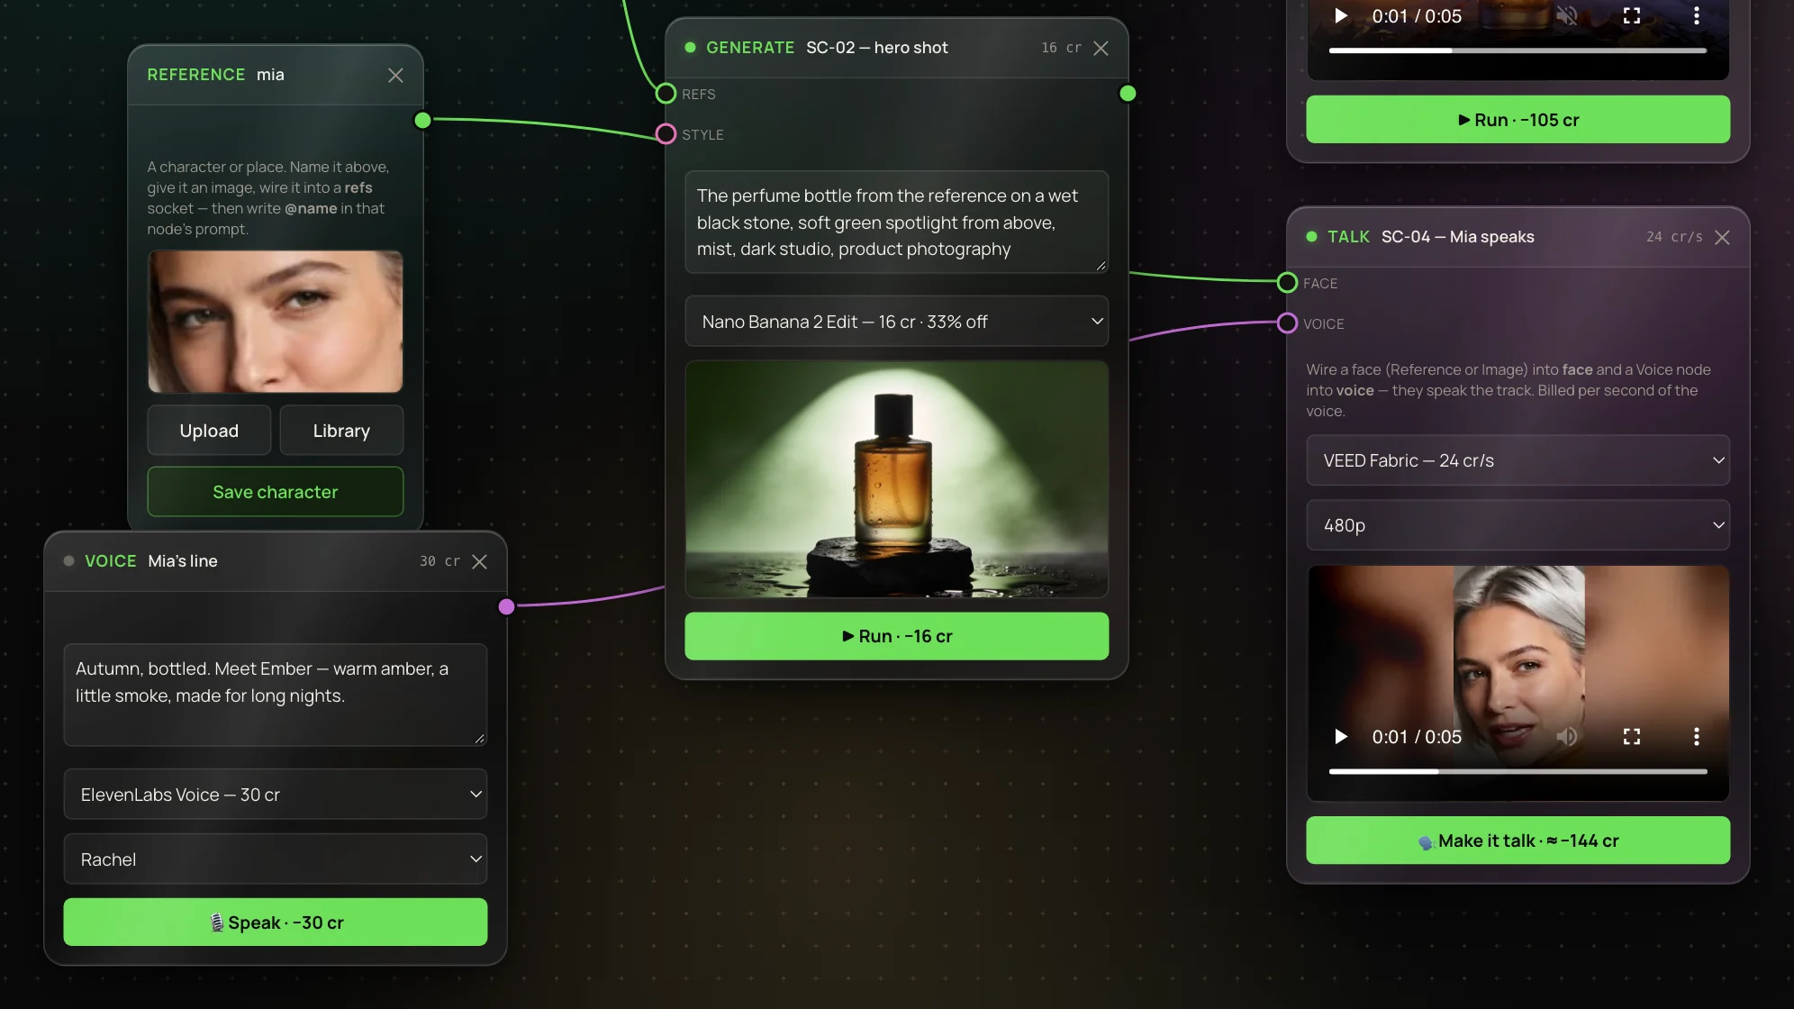This screenshot has width=1794, height=1009.
Task: Click the Mia face reference thumbnail
Action: point(276,322)
